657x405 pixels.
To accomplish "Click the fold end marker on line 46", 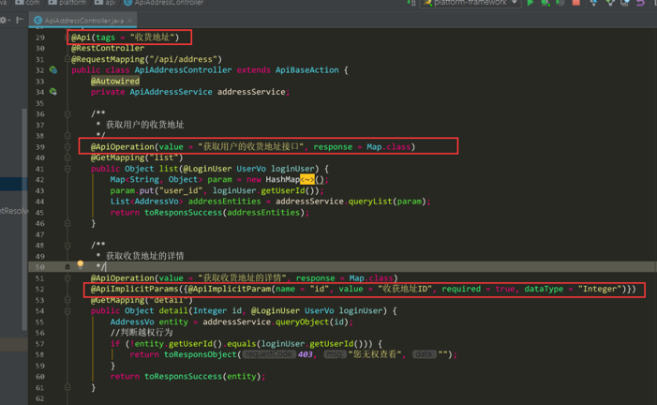I will click(x=67, y=223).
